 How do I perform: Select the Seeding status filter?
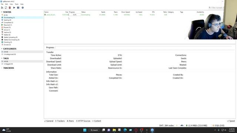(x=7, y=20)
